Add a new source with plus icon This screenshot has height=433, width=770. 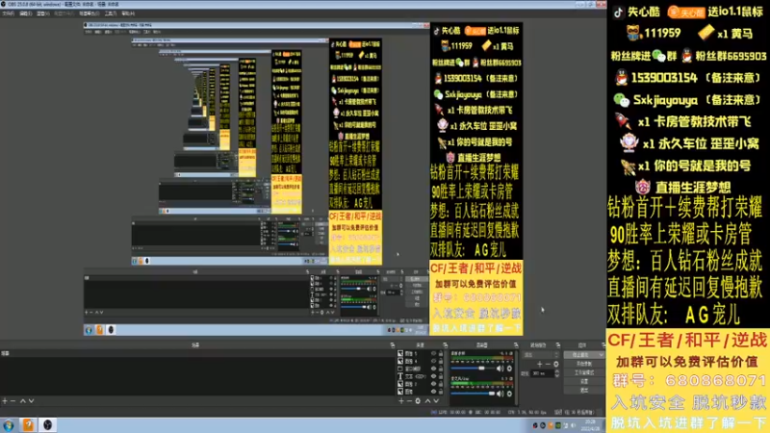pyautogui.click(x=401, y=400)
